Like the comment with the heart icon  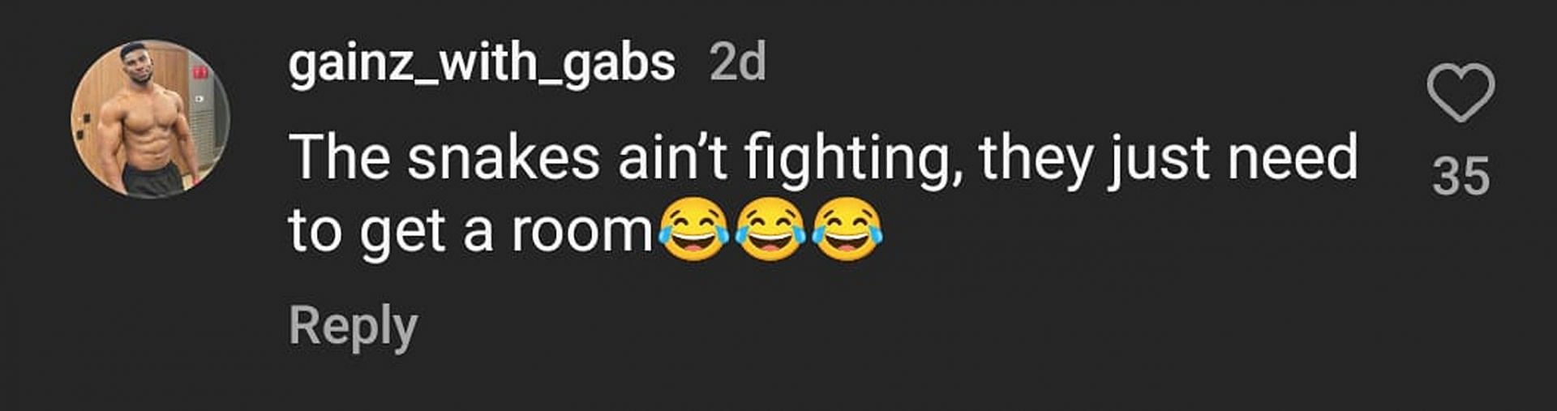pyautogui.click(x=1460, y=92)
